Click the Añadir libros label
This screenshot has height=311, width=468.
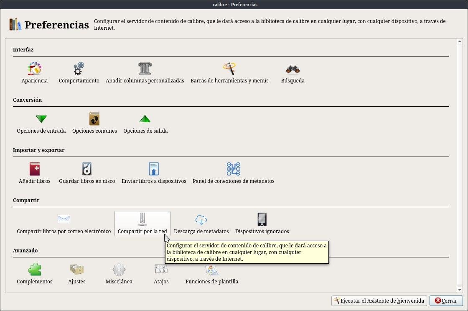point(35,181)
